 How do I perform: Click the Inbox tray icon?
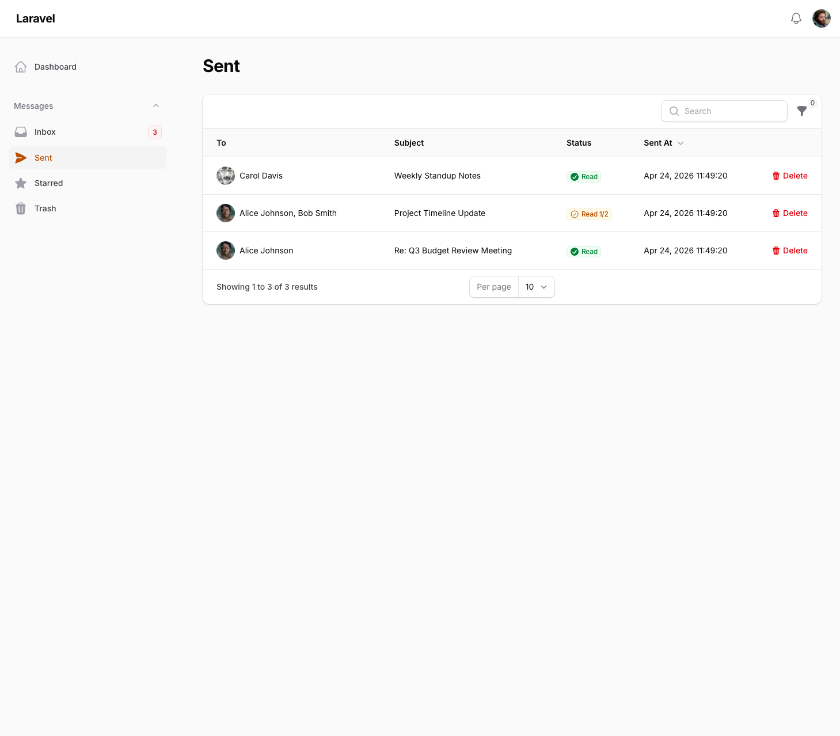point(21,132)
